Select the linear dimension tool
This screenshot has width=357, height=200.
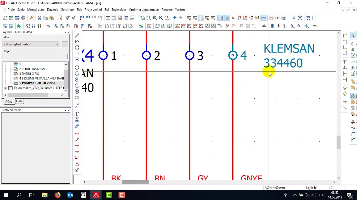77,134
